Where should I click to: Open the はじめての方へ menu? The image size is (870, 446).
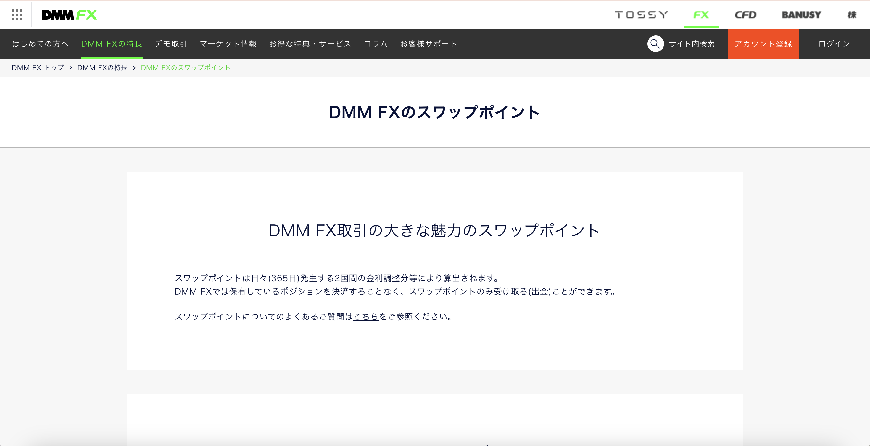coord(41,44)
